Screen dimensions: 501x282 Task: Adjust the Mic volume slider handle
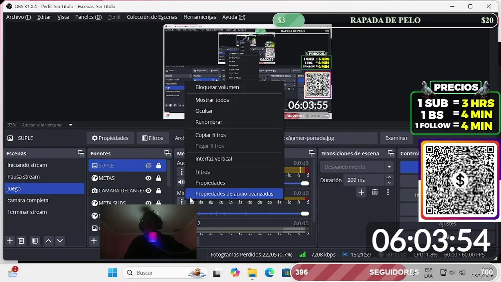point(305,213)
